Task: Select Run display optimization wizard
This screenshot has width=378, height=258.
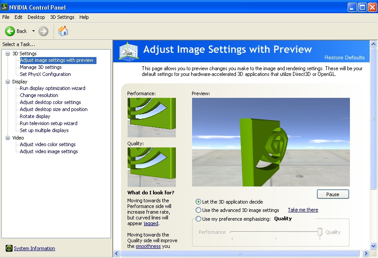Action: (x=53, y=88)
